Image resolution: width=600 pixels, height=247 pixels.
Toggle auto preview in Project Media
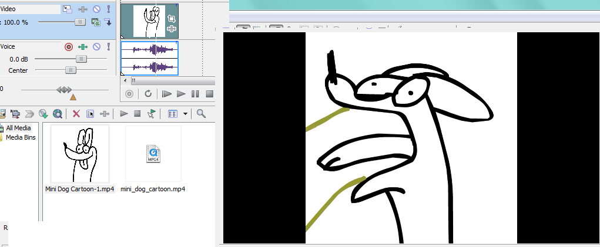[x=152, y=114]
